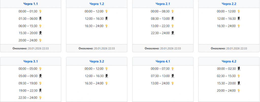Click outage icon next to 00:00 – 02:30
Image resolution: width=260 pixels, height=102 pixels.
(x=238, y=69)
